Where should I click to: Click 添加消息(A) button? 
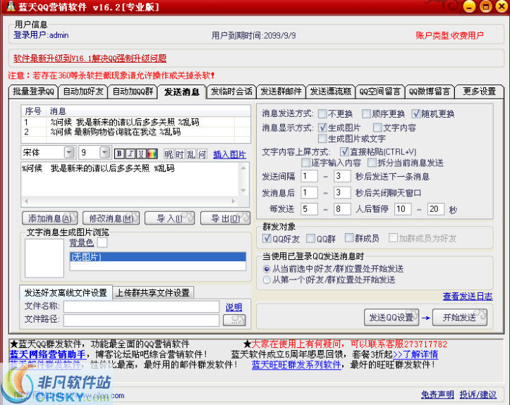50,218
